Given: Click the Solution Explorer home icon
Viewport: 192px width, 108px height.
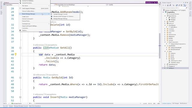Looking at the screenshot, I should point(168,5).
